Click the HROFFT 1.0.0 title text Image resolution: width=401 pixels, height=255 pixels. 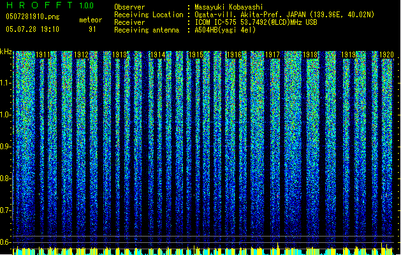[50, 5]
